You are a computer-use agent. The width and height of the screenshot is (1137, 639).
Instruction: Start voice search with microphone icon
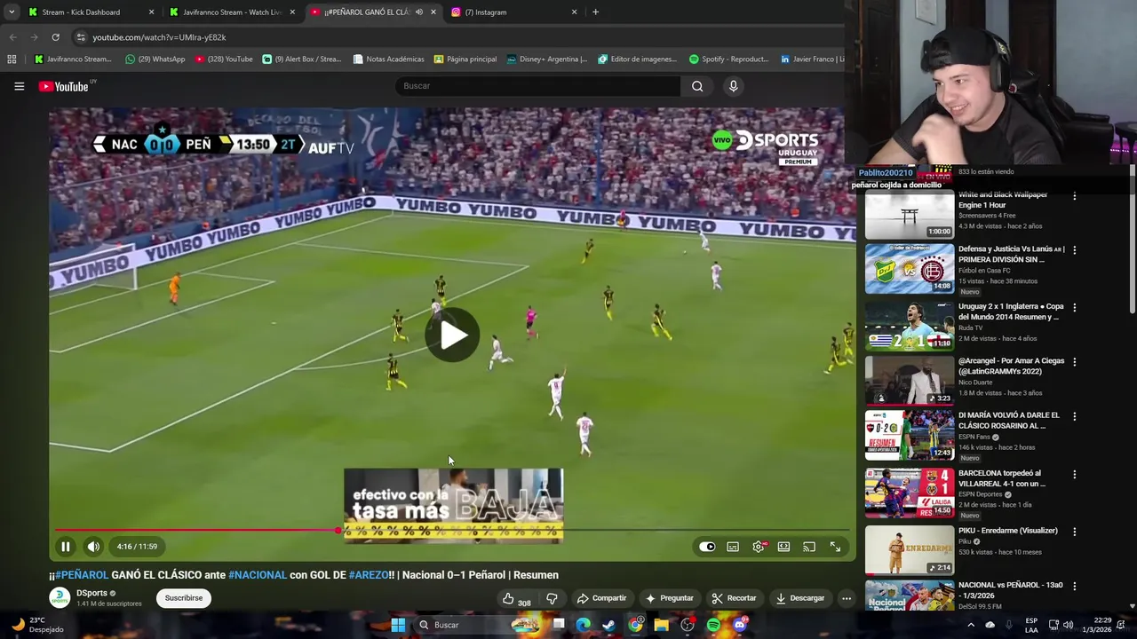pos(733,86)
